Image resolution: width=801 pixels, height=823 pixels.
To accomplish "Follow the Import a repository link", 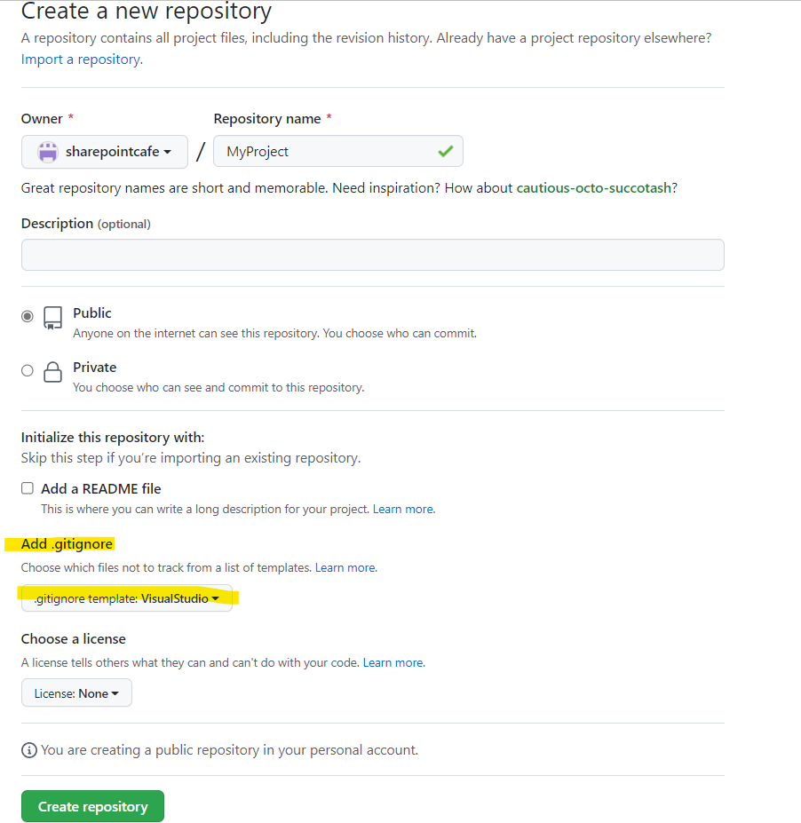I will pyautogui.click(x=82, y=59).
